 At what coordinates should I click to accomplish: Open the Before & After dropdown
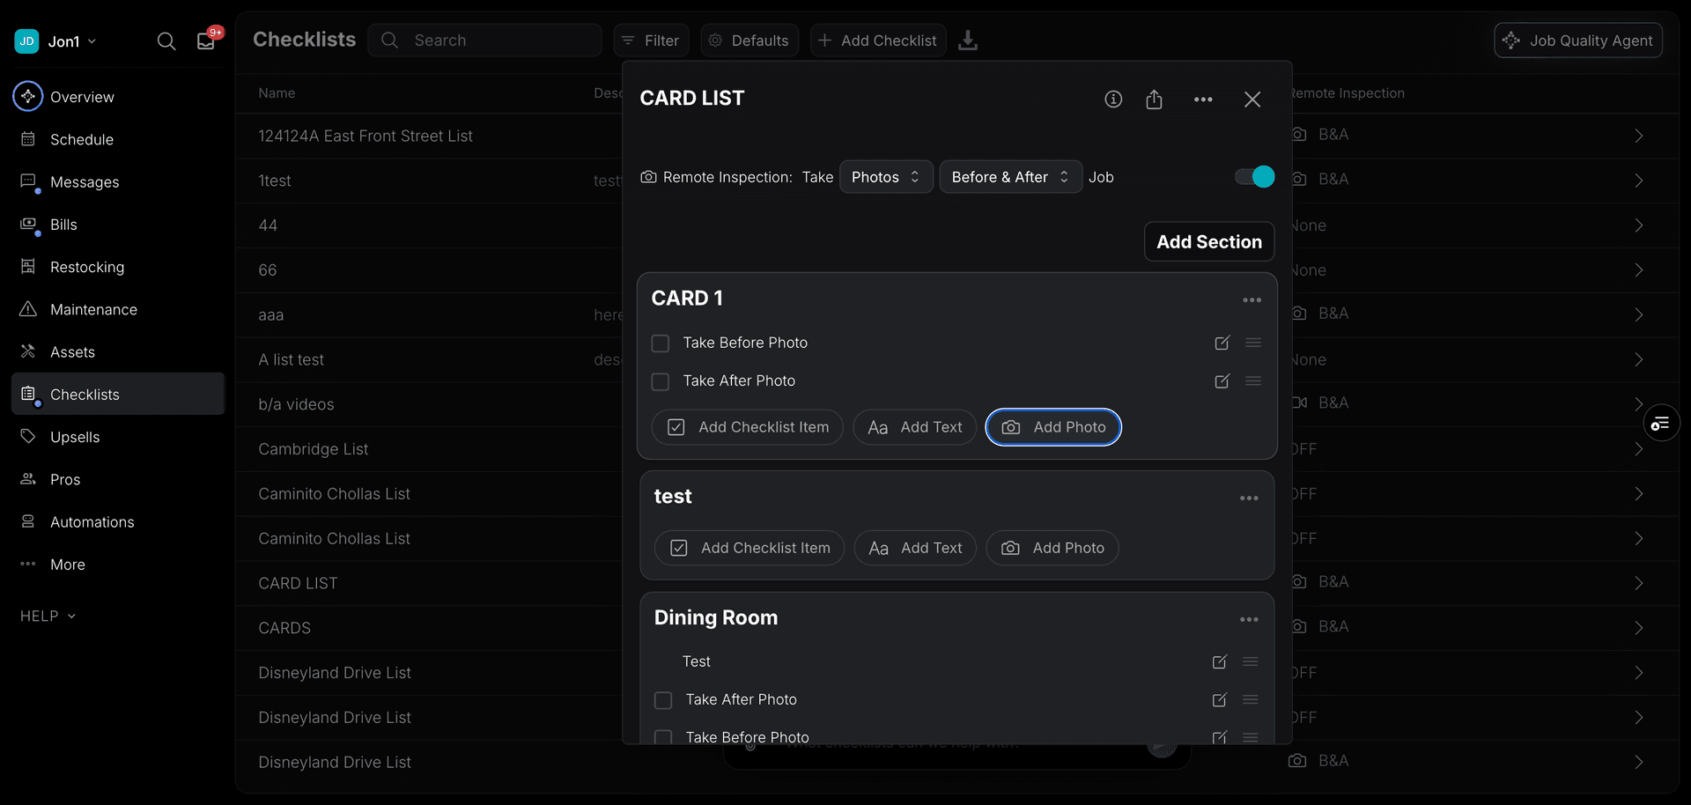pyautogui.click(x=1009, y=176)
